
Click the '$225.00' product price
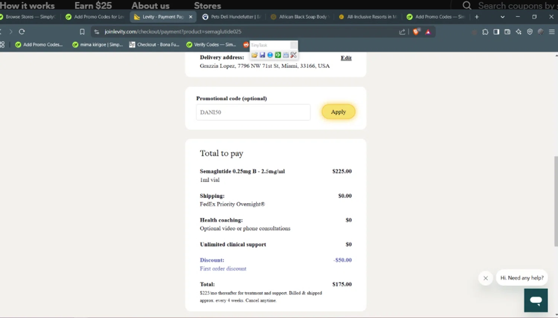[x=342, y=171]
